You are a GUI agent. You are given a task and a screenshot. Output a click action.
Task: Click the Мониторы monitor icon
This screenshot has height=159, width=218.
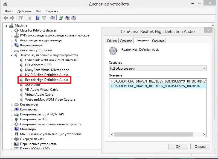pyautogui.click(x=16, y=129)
